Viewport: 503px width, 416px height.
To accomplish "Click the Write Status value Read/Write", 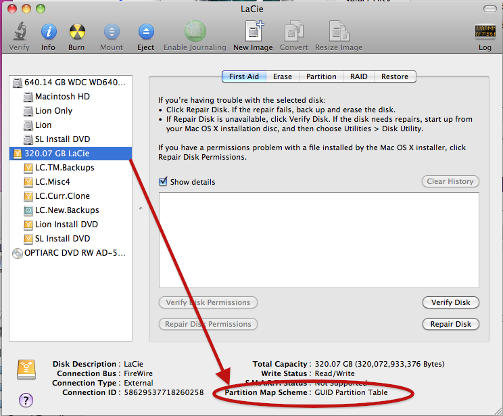I will [335, 373].
